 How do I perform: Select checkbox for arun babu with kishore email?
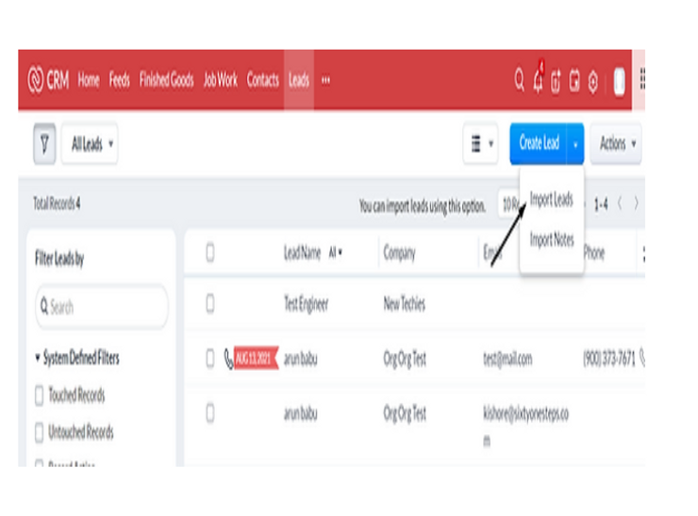tap(210, 413)
